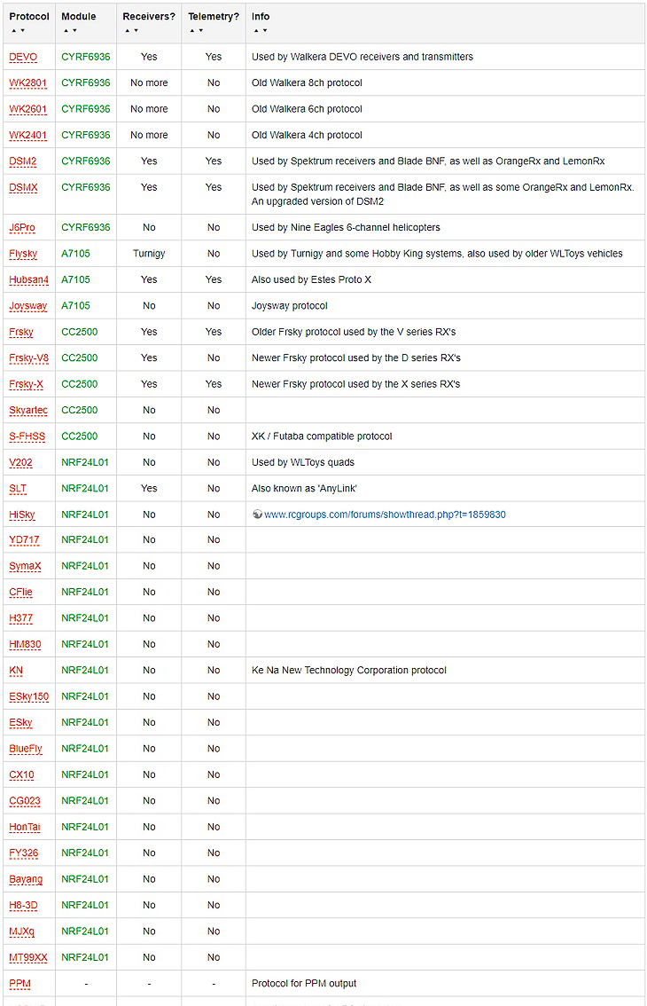Viewport: 647px width, 1006px height.
Task: Select "Also known as 'AnyLink'" info text
Action: [x=304, y=488]
